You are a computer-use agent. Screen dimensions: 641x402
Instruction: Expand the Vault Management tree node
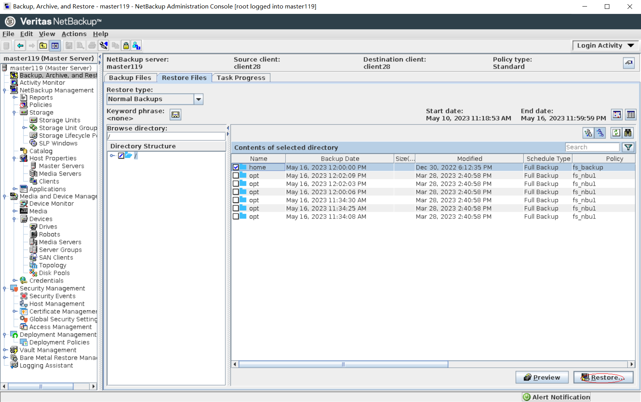pos(5,350)
